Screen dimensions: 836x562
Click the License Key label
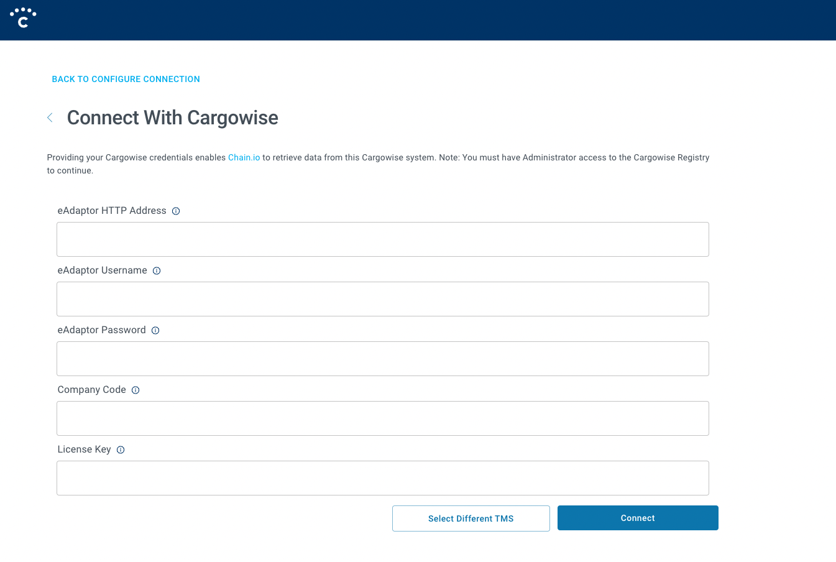pos(85,449)
